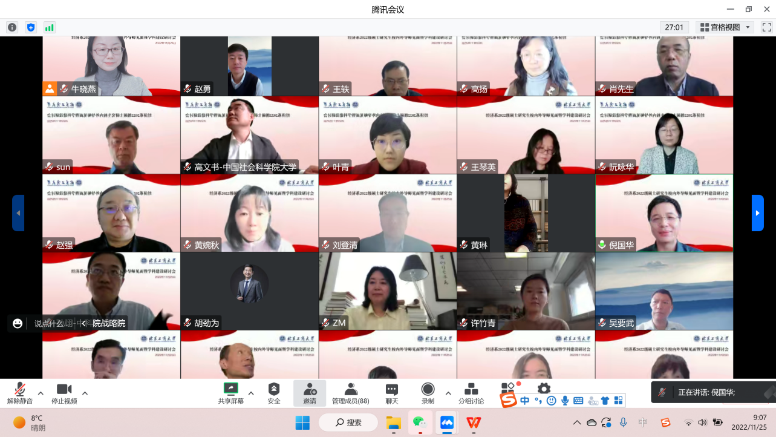Open the 宫格视图 layout dropdown
The height and width of the screenshot is (437, 776).
[725, 27]
